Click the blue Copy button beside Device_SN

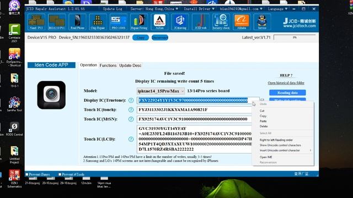coord(141,38)
